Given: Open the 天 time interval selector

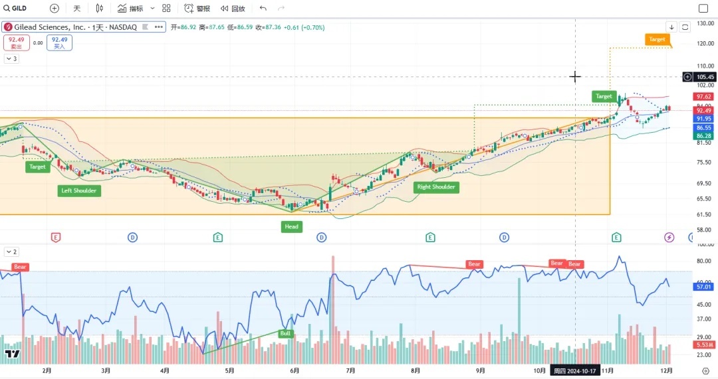Looking at the screenshot, I should pyautogui.click(x=77, y=8).
